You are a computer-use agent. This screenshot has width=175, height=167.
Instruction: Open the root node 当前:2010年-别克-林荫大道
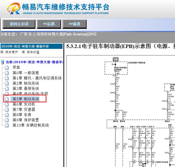35,62
